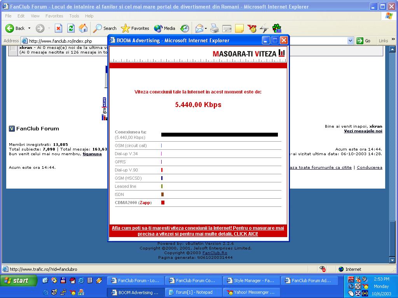Open the Media pane
This screenshot has width=398, height=298.
pos(164,28)
